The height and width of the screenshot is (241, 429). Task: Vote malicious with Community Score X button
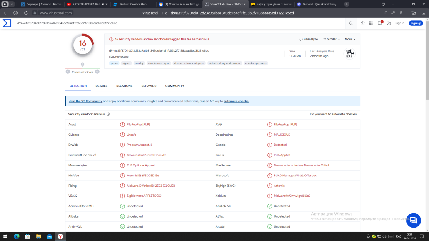coord(68,71)
